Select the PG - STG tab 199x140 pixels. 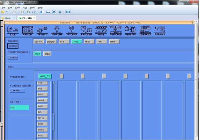click(x=27, y=18)
